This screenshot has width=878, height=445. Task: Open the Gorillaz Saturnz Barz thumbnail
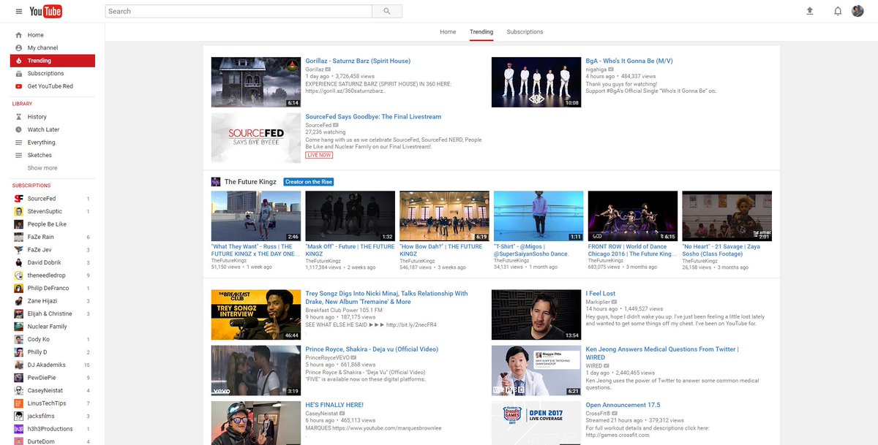pos(256,82)
